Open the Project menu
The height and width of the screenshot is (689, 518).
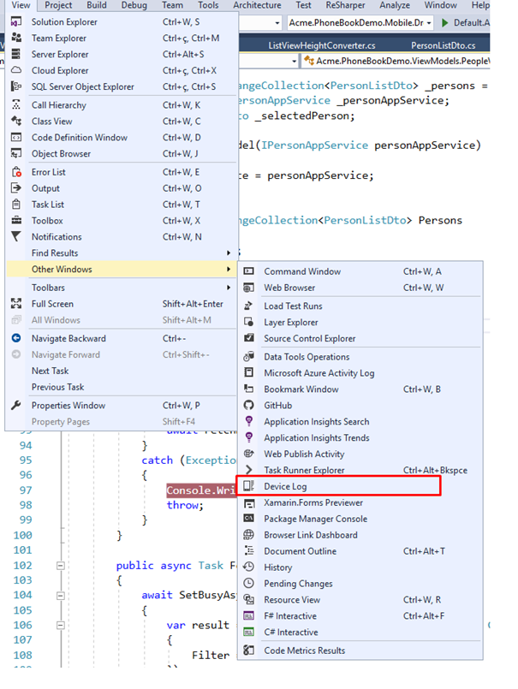(x=58, y=5)
